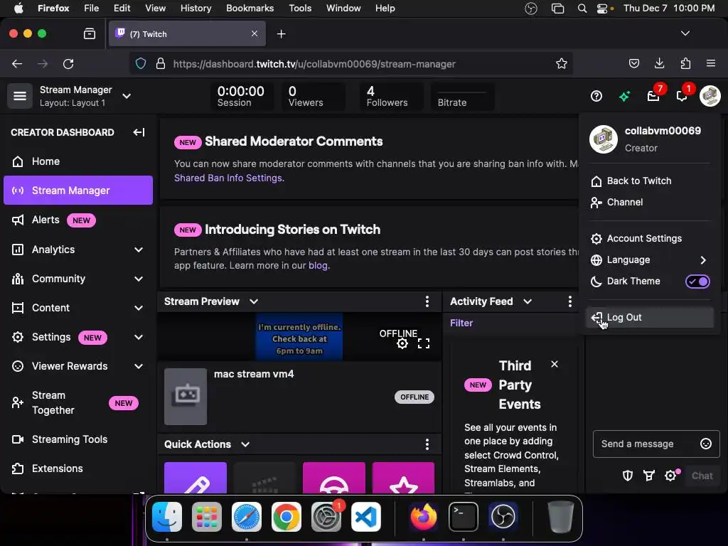The image size is (728, 546).
Task: Expand the Community section chevron
Action: 139,279
